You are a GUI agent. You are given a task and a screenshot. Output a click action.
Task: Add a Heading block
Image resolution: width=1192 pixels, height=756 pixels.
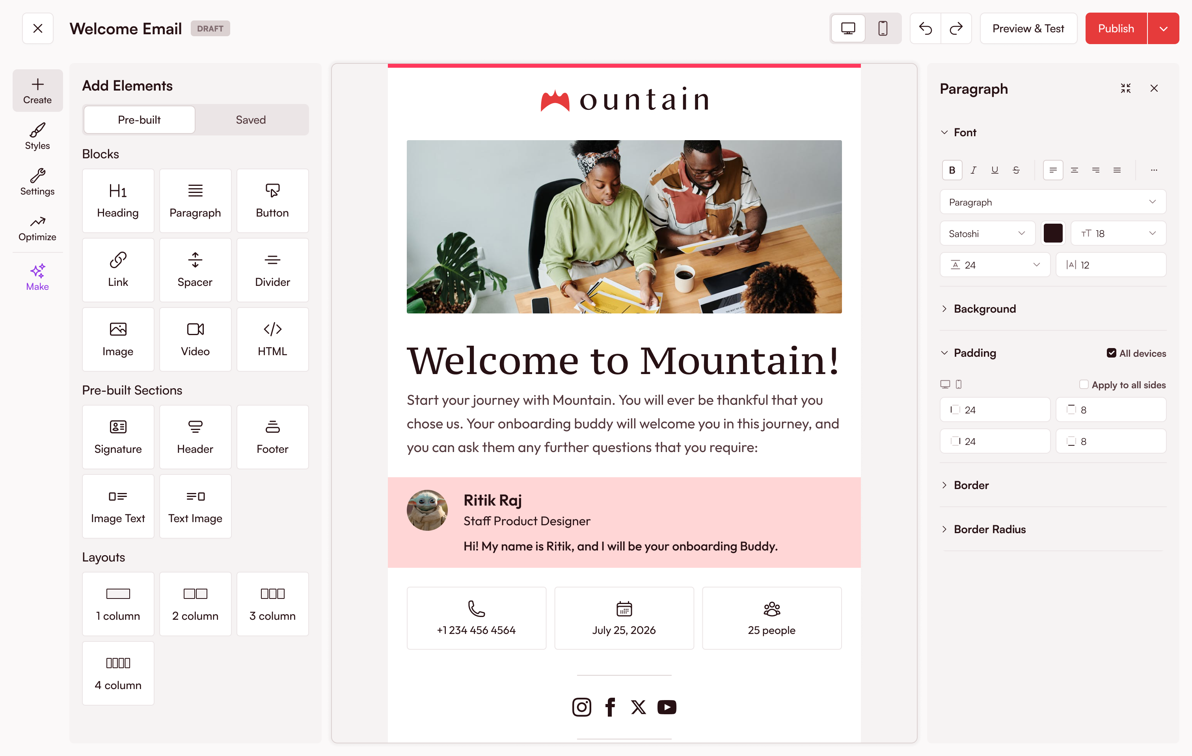118,201
